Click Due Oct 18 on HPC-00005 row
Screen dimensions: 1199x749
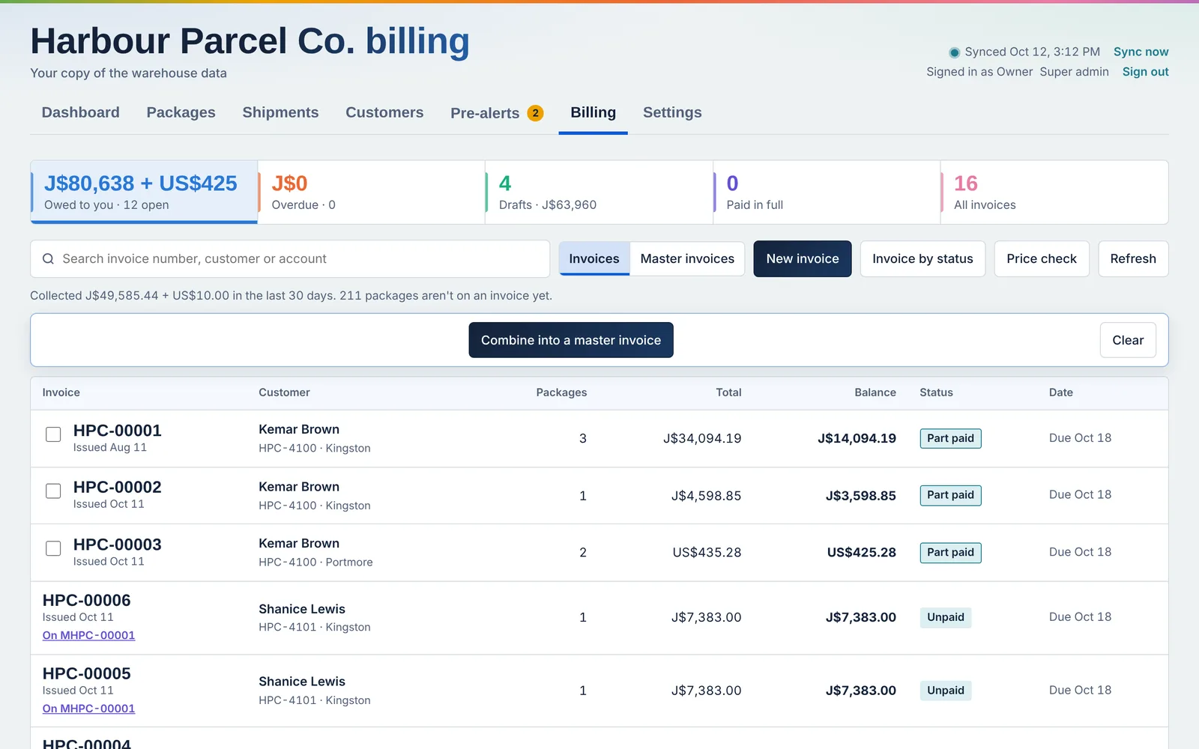1080,691
